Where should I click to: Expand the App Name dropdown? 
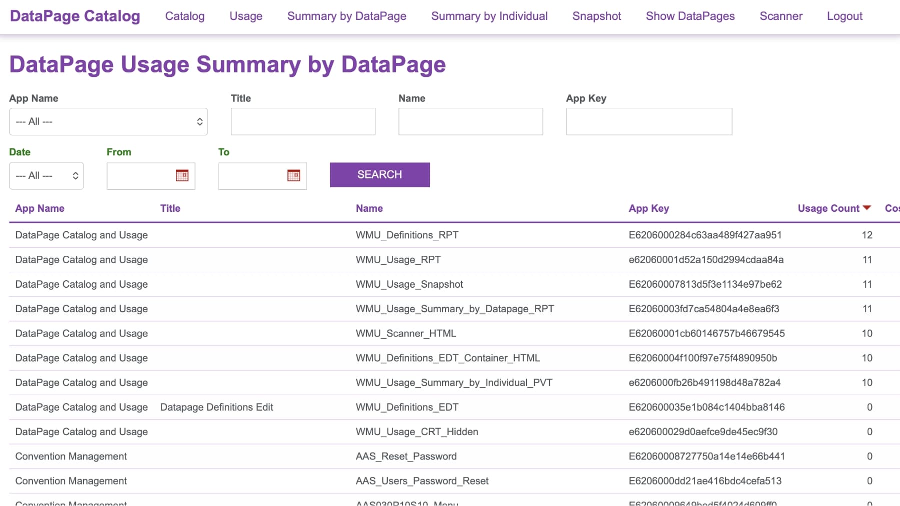108,121
